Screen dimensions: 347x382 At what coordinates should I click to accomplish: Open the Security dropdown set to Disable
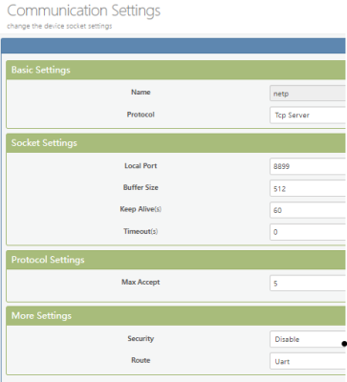click(x=308, y=339)
